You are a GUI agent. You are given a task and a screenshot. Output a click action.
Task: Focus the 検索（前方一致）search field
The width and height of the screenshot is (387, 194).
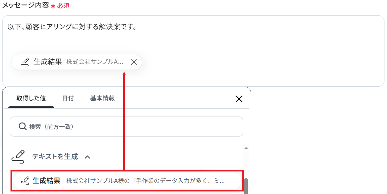tap(126, 126)
